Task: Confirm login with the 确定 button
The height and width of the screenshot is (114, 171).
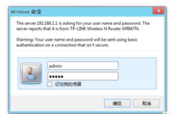Action: (x=117, y=103)
